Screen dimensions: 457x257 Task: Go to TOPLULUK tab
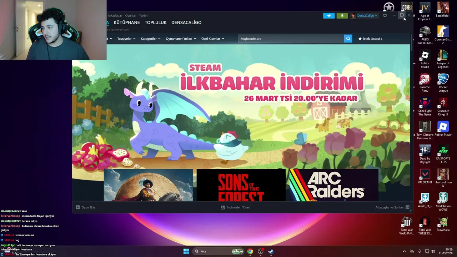[156, 22]
